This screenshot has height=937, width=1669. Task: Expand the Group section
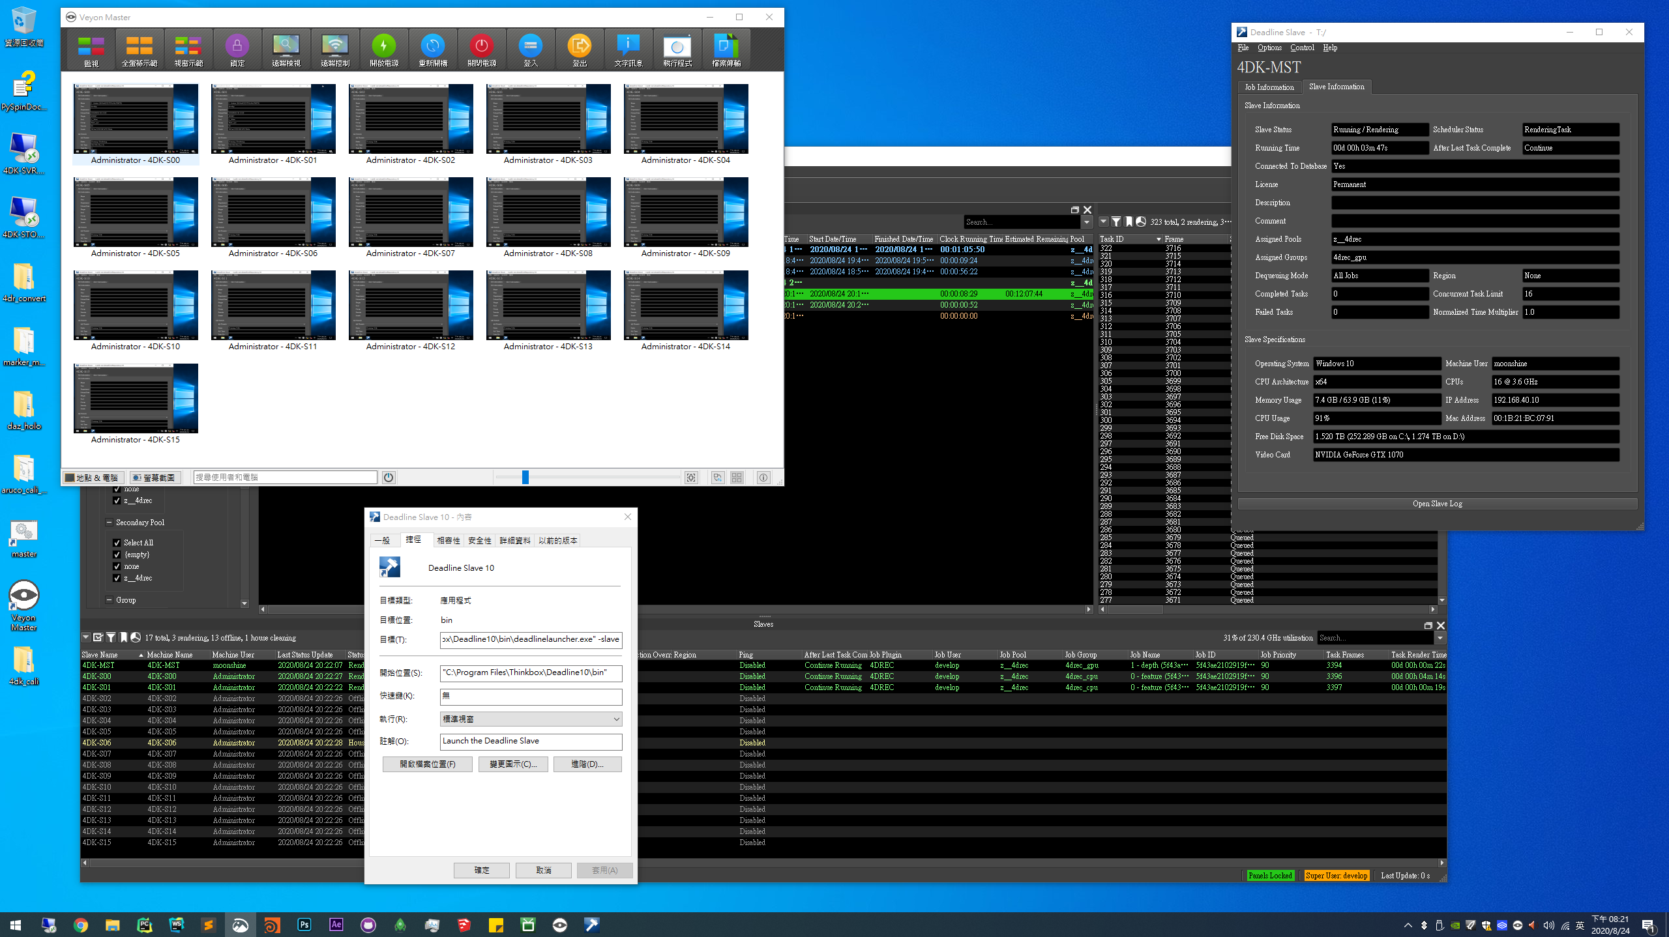click(x=109, y=600)
